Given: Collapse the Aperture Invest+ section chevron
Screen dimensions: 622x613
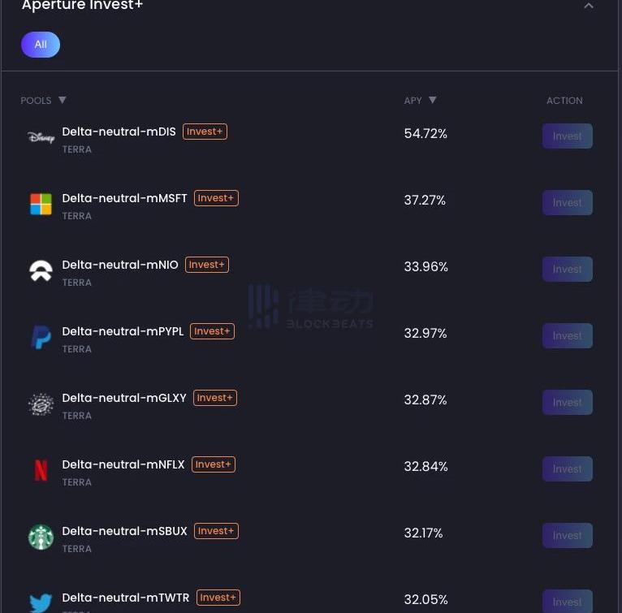Looking at the screenshot, I should (589, 6).
